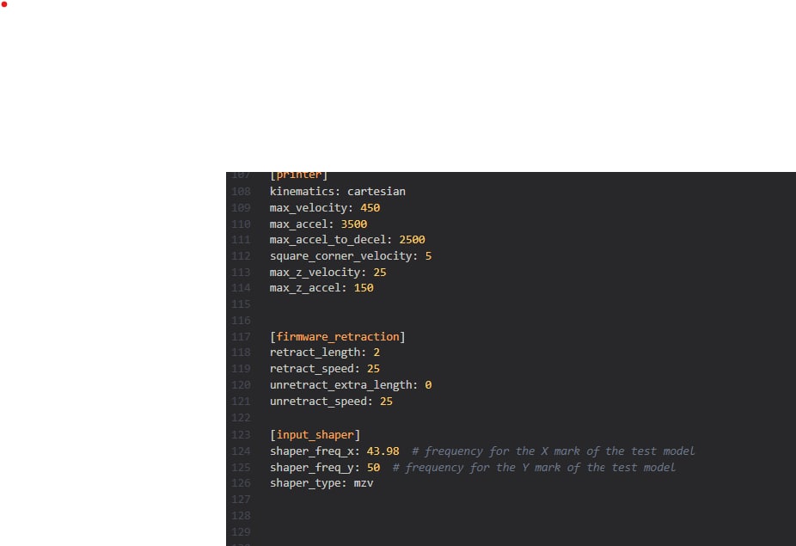Click the Y mark frequency comment
This screenshot has width=796, height=546.
[x=534, y=467]
